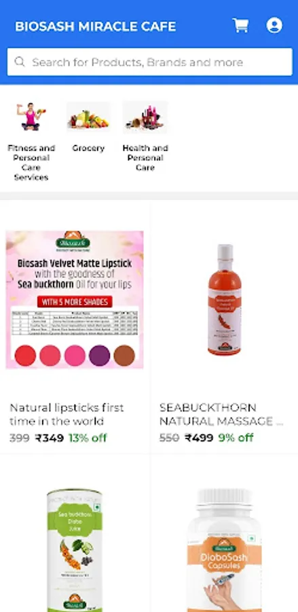Pick the purple lipstick shade circle
298x612 pixels.
(100, 356)
